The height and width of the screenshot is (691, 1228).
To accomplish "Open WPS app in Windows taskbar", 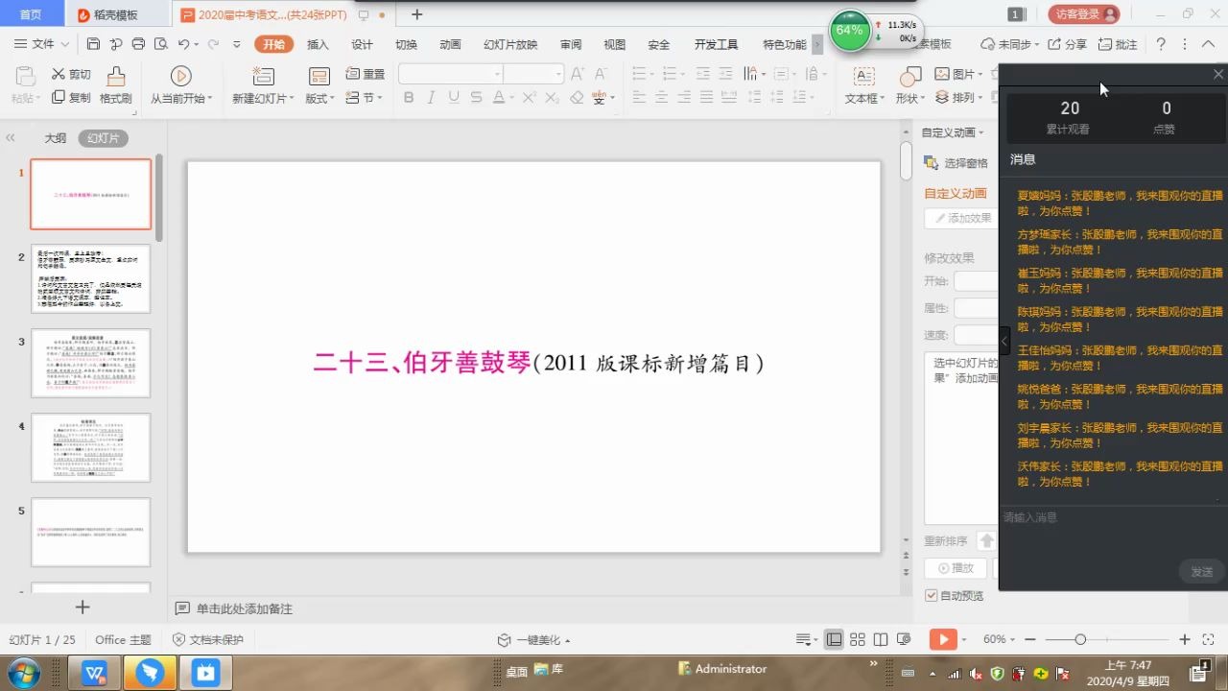I will 95,673.
